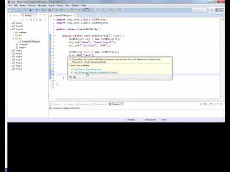
Task: Click the editor horizontal scrollbar
Action: point(138,99)
